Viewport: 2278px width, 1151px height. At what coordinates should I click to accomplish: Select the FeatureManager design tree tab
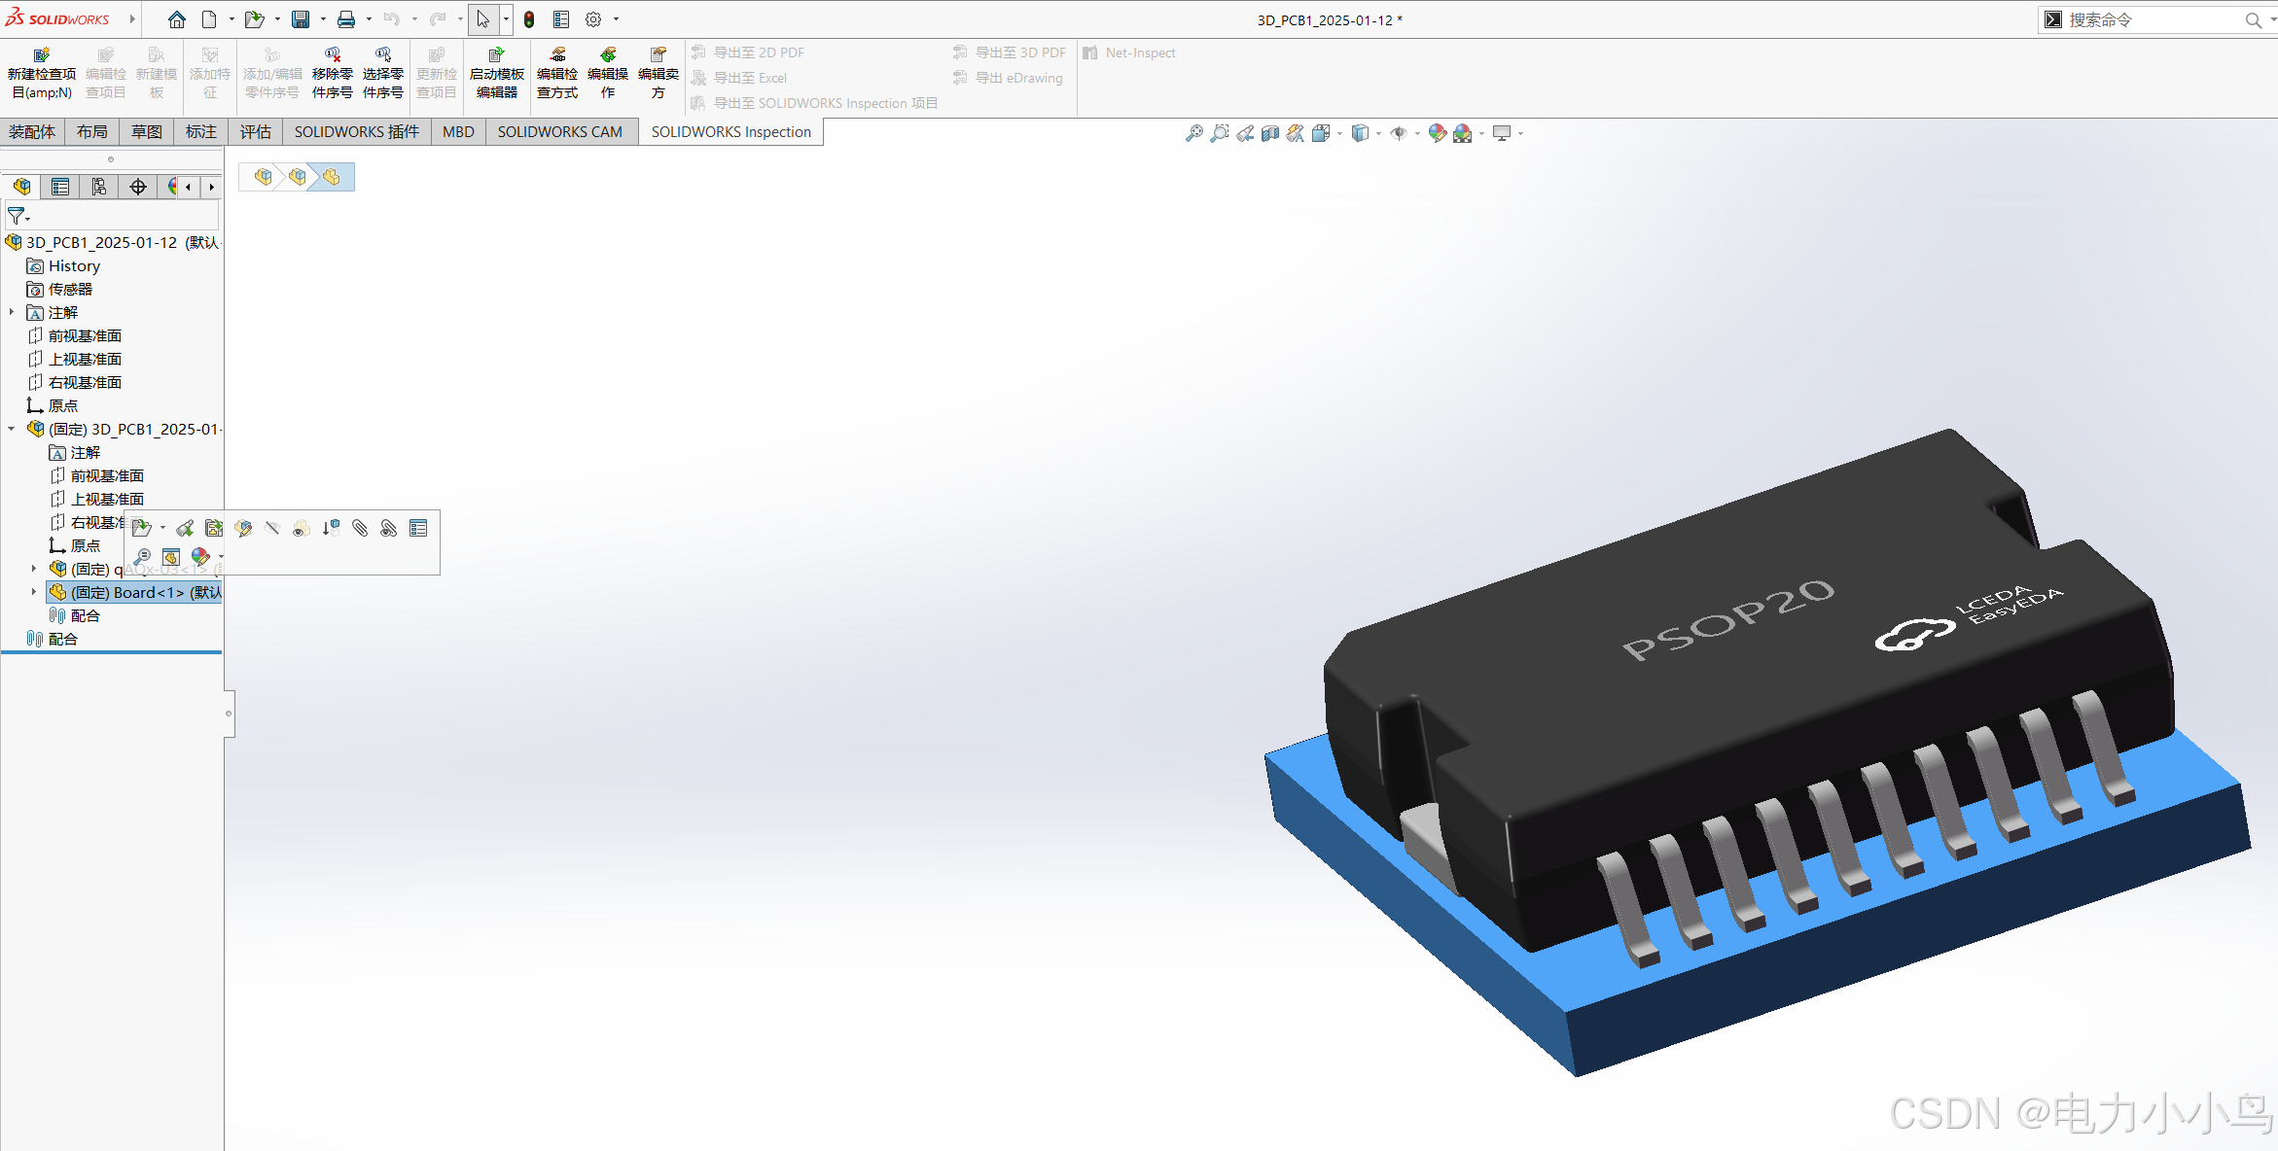[21, 187]
